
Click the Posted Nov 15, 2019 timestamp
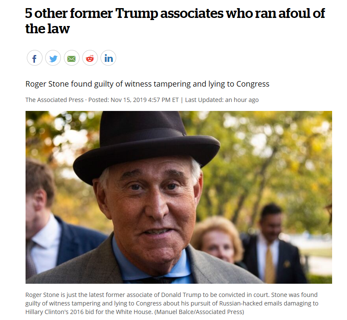133,100
